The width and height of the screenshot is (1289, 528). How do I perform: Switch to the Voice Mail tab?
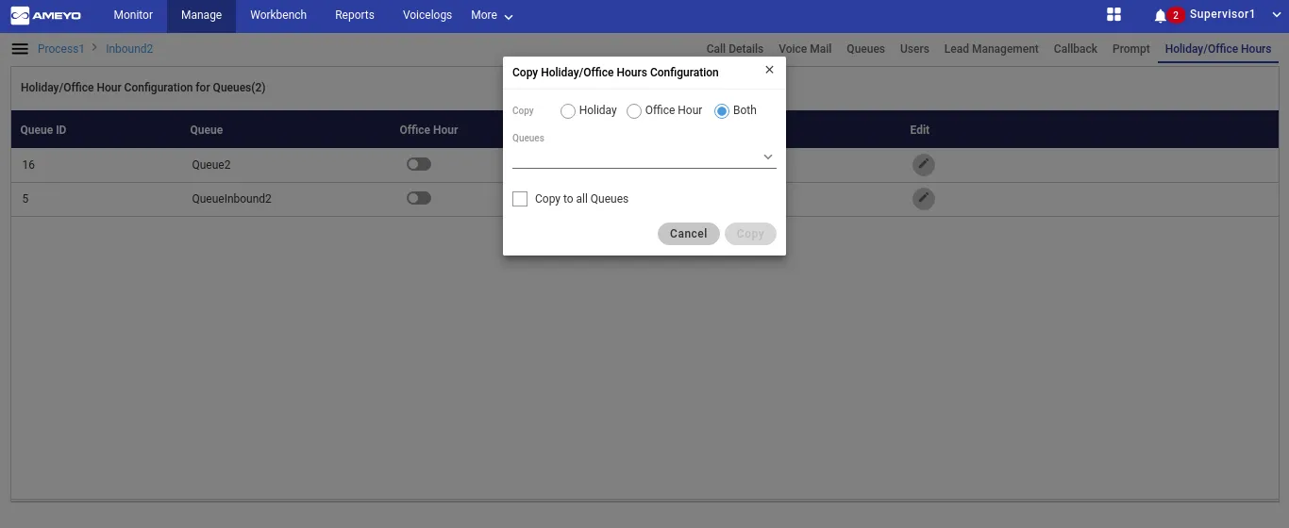pos(805,49)
